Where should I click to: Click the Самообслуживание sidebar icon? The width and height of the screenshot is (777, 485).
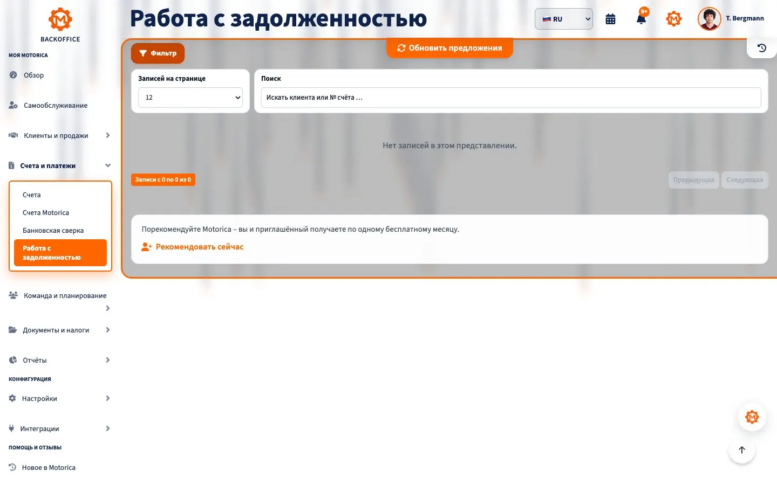(13, 105)
